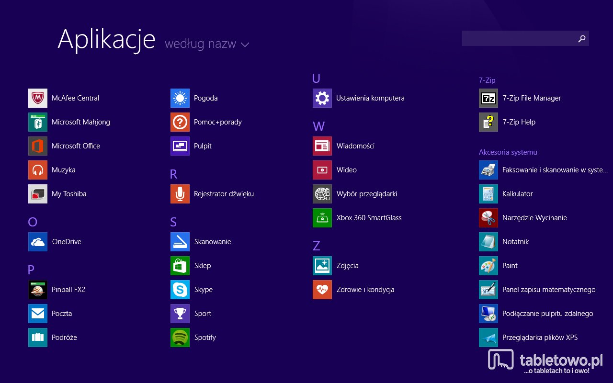Click the 'Ustawienia komputera' name
Image resolution: width=613 pixels, height=383 pixels.
[x=370, y=98]
